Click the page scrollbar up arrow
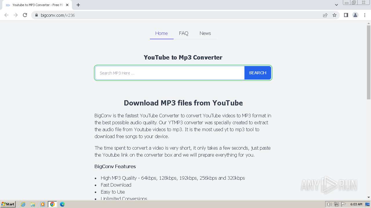 click(369, 23)
